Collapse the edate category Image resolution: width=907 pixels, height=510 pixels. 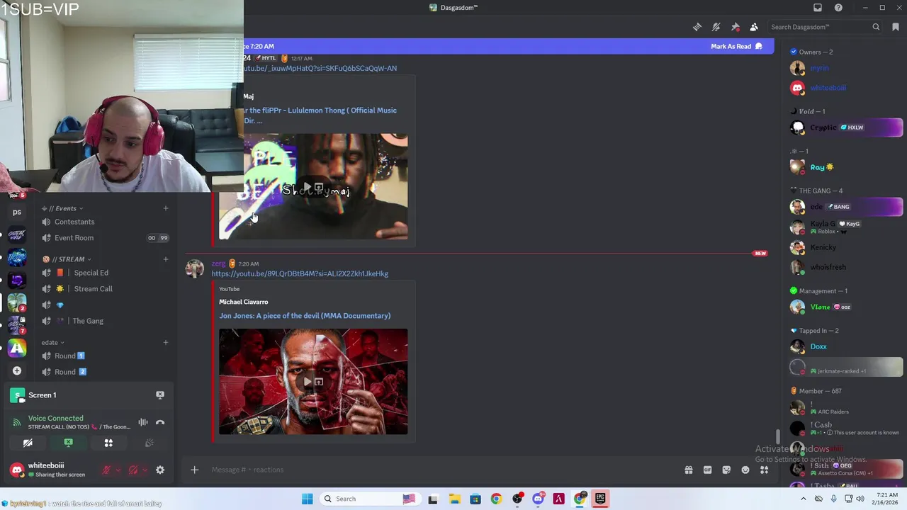point(52,343)
